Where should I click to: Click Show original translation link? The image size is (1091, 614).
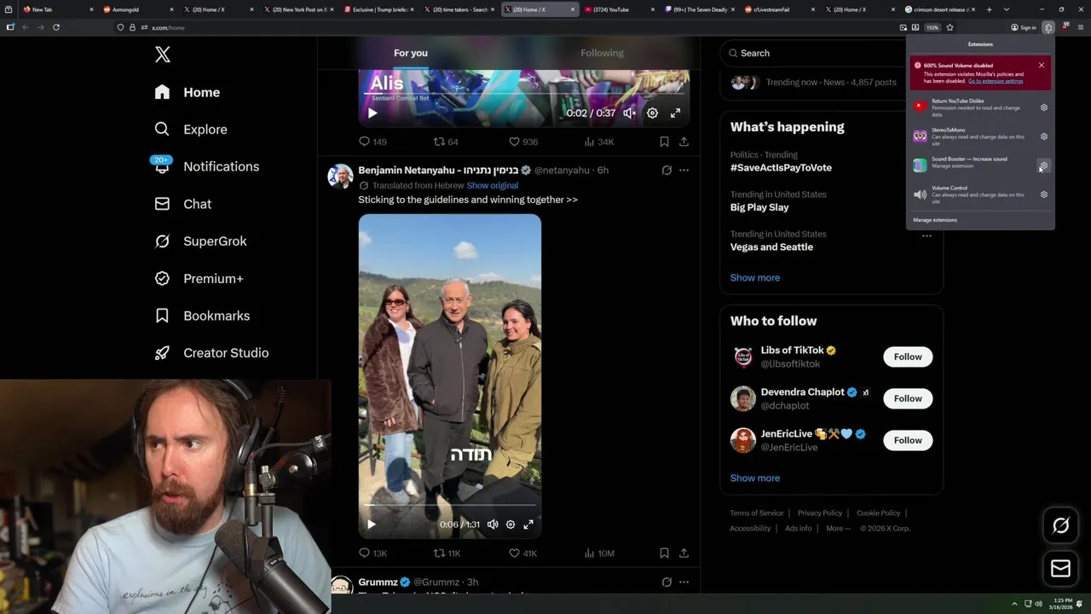coord(492,185)
